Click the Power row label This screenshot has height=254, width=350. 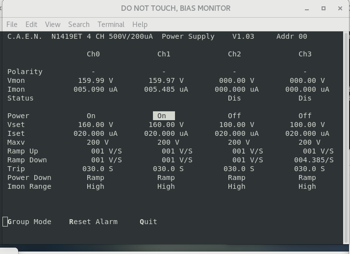(18, 116)
